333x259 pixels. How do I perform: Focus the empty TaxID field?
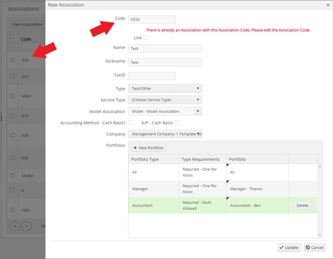pyautogui.click(x=152, y=76)
